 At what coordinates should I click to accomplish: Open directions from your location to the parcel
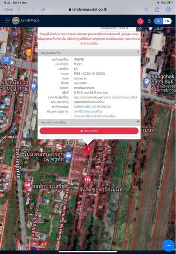click(88, 112)
